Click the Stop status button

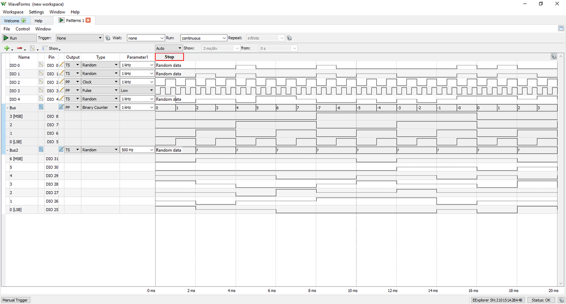169,57
